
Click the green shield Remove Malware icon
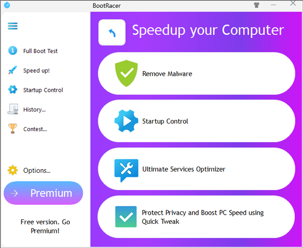[126, 74]
